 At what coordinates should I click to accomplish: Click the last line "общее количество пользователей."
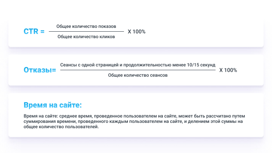coord(61,127)
